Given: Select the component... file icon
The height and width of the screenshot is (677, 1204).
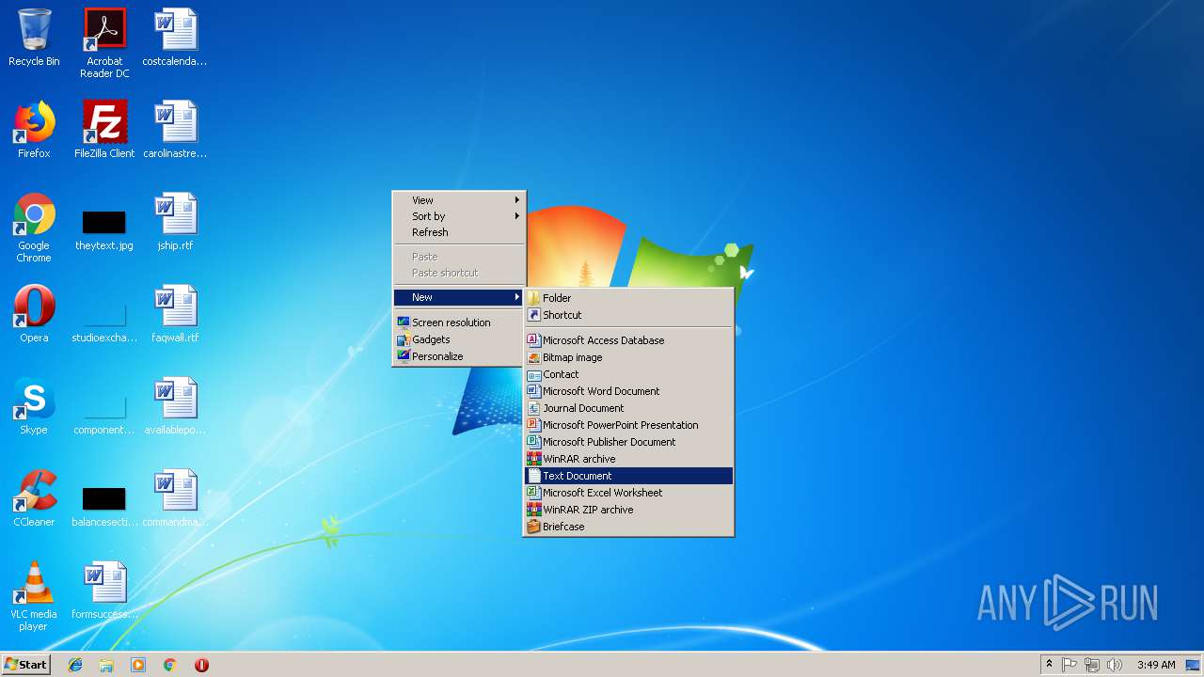Looking at the screenshot, I should pyautogui.click(x=104, y=412).
